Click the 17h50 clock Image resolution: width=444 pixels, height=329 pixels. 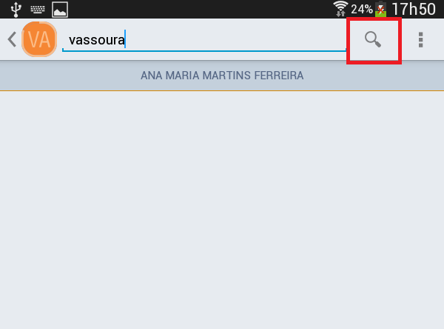pos(414,9)
